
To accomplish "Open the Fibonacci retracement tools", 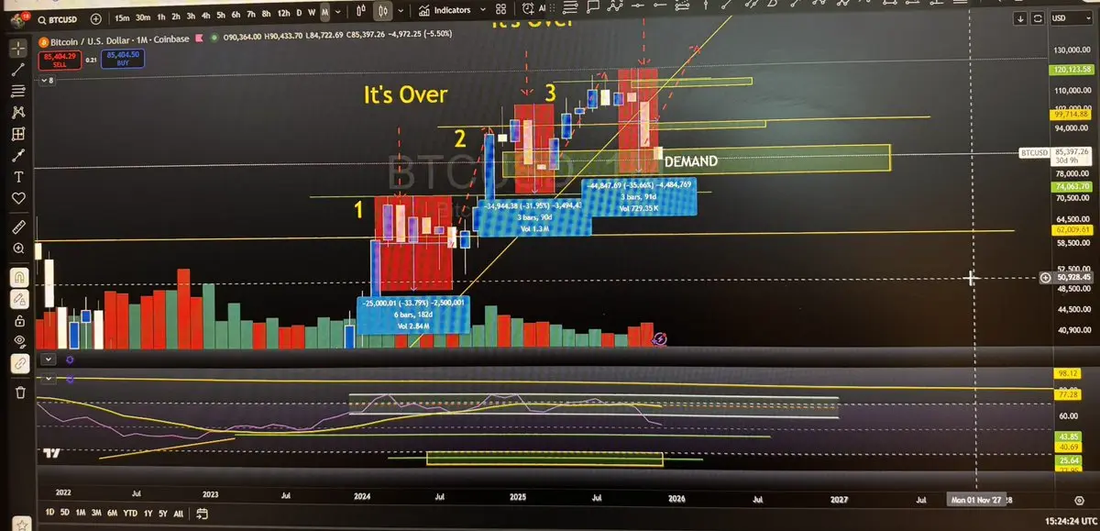I will (18, 91).
